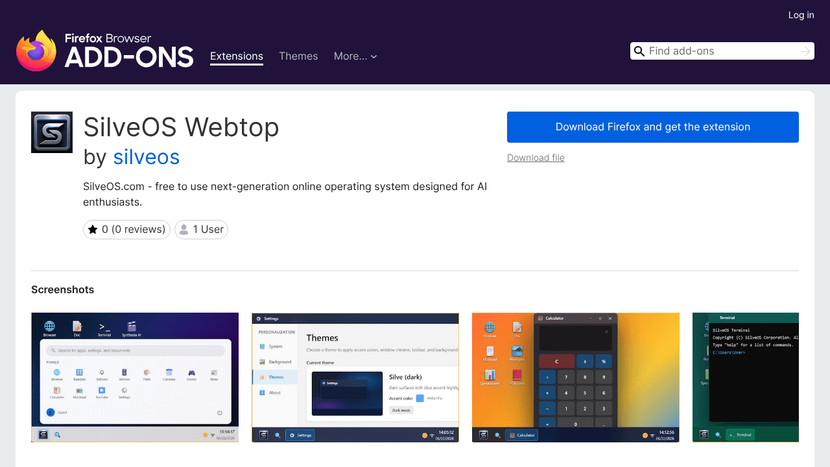Open the start menu desktop screenshot

coord(135,377)
